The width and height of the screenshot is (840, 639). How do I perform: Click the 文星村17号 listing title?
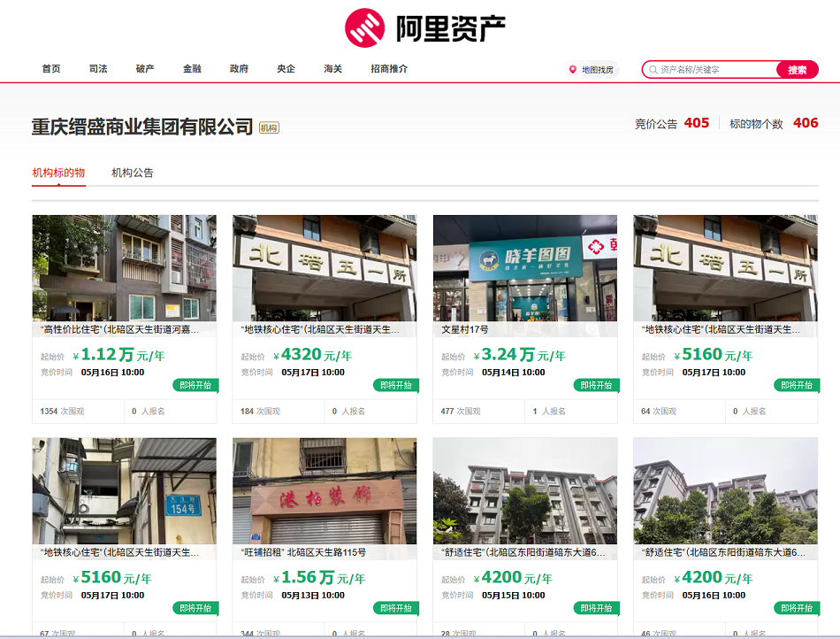(x=465, y=330)
